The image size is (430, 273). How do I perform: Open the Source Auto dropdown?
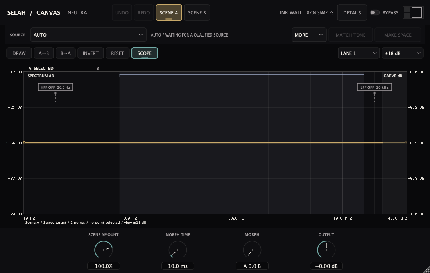(x=88, y=35)
